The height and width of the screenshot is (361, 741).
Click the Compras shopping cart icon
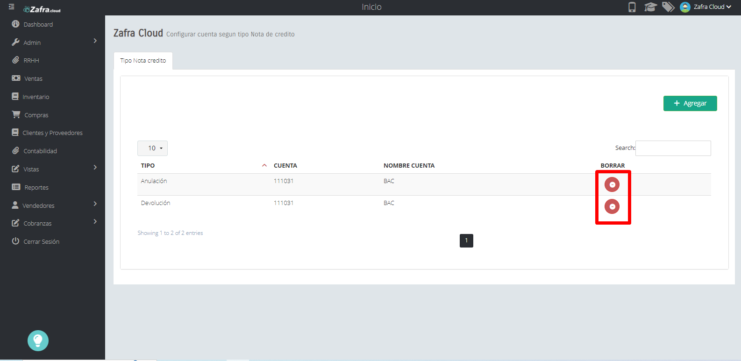(16, 114)
